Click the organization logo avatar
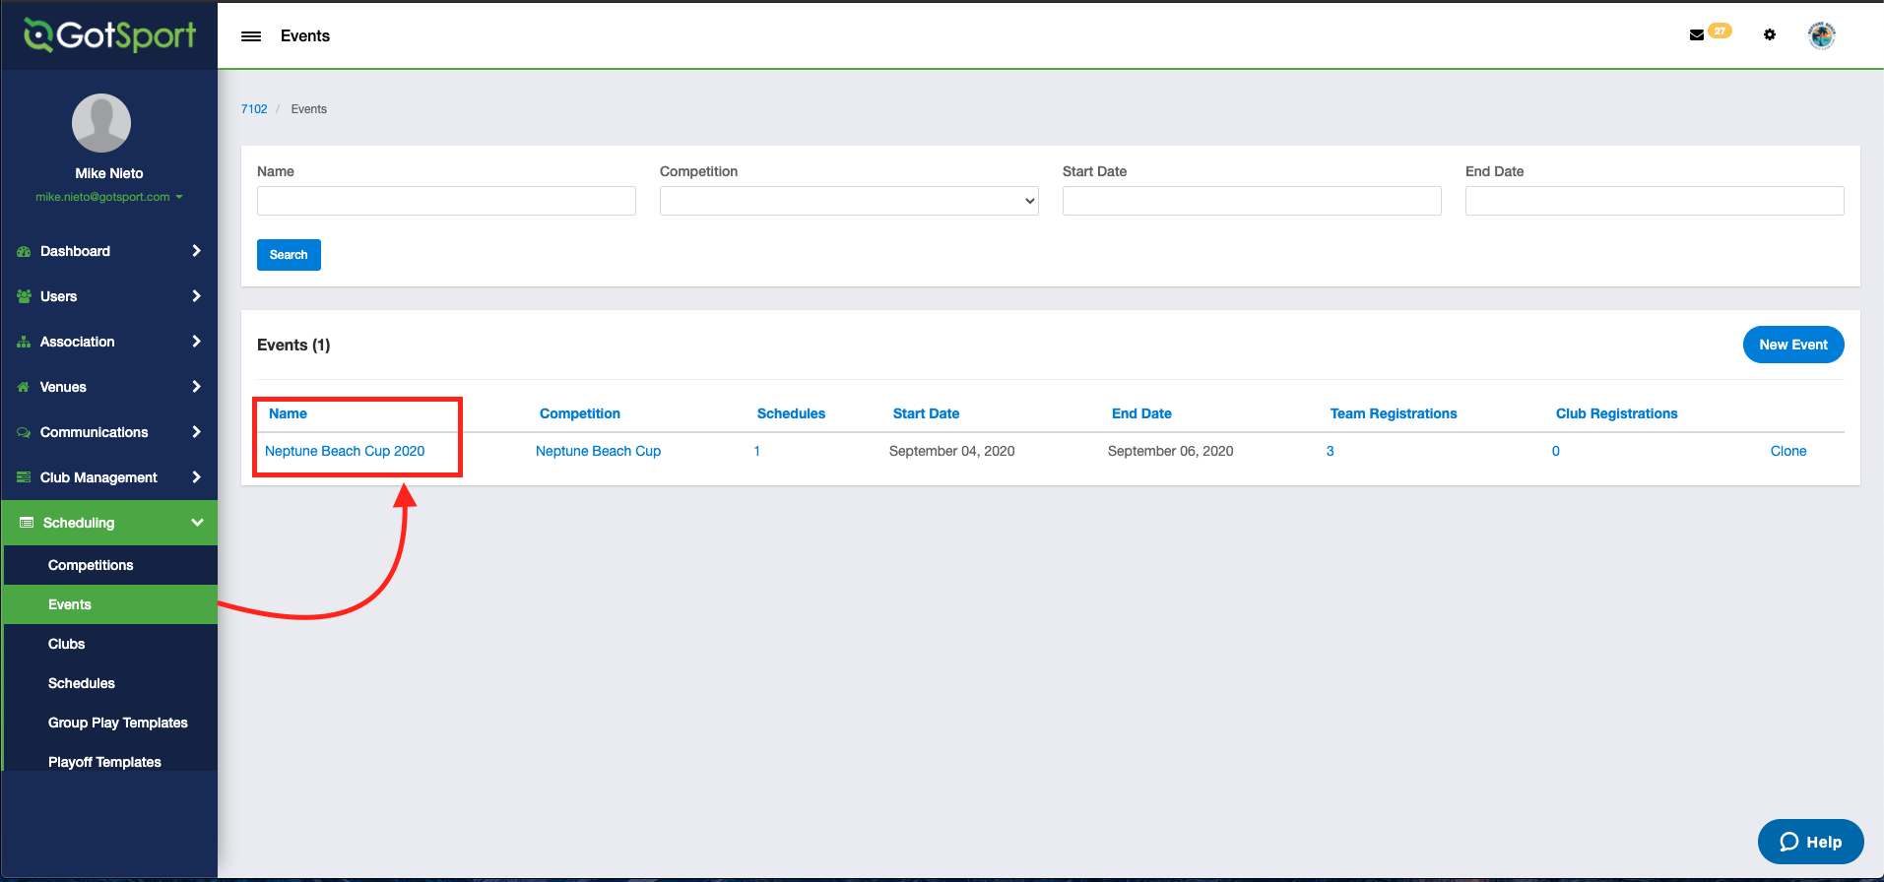This screenshot has width=1884, height=882. (x=1822, y=35)
